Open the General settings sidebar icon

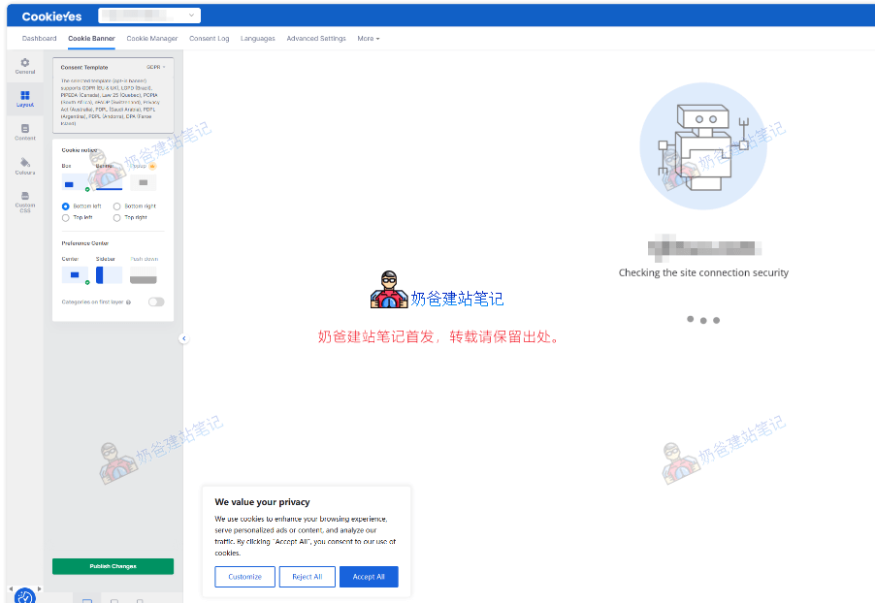pyautogui.click(x=24, y=65)
